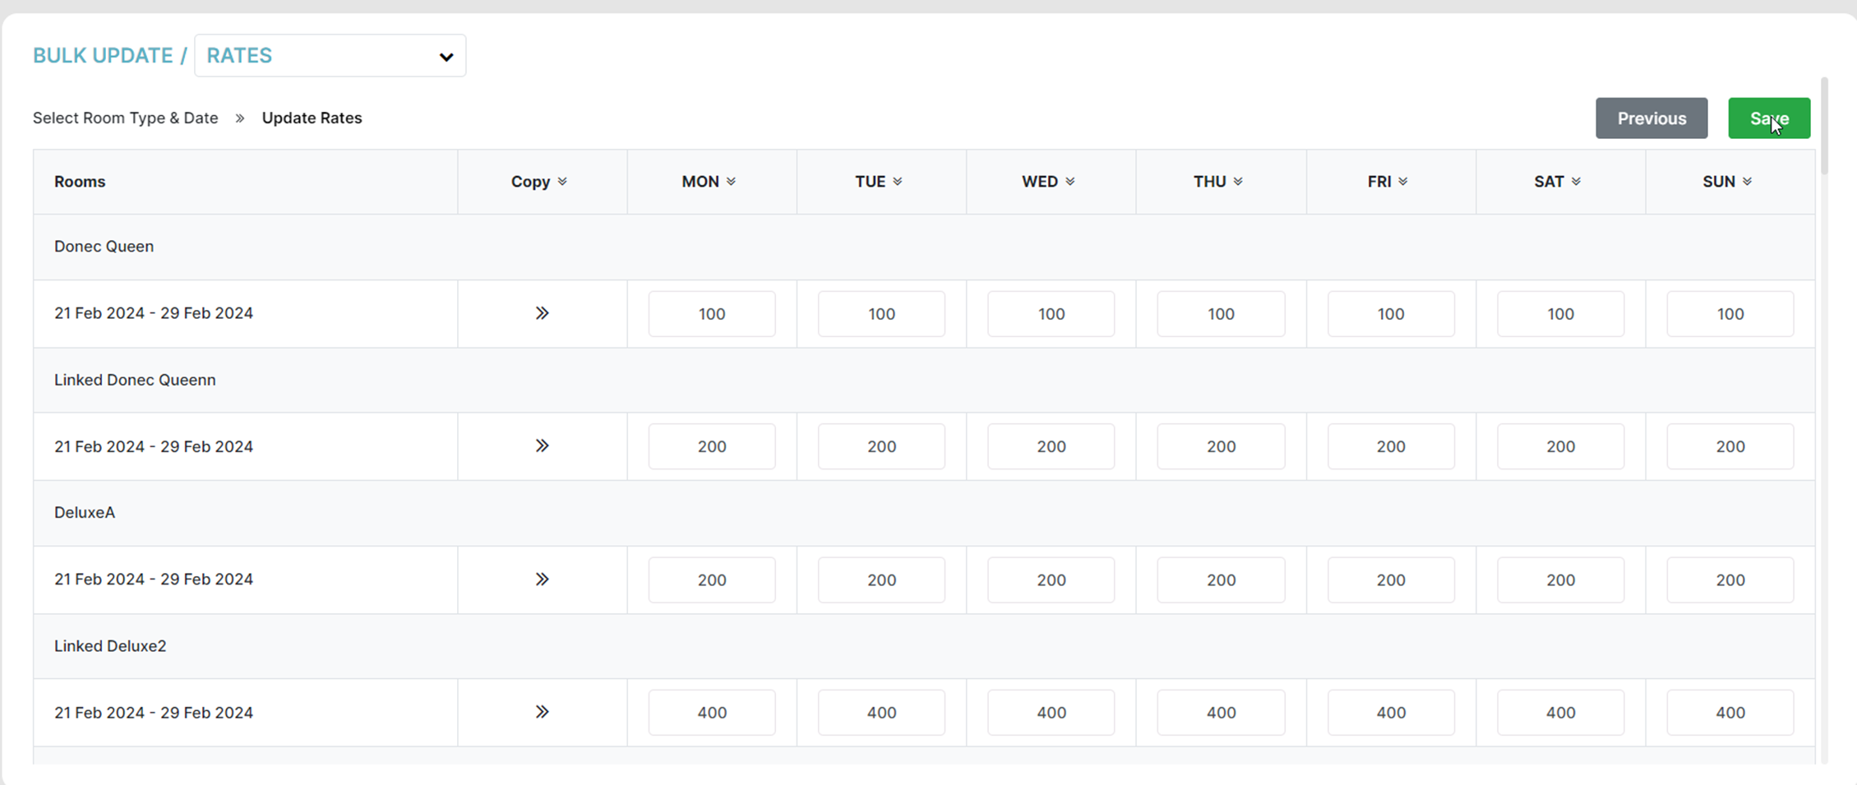Open the RATES bulk update dropdown
The width and height of the screenshot is (1857, 785).
pos(330,56)
